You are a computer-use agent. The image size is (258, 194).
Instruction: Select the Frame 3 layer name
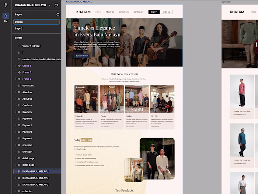(x=27, y=72)
